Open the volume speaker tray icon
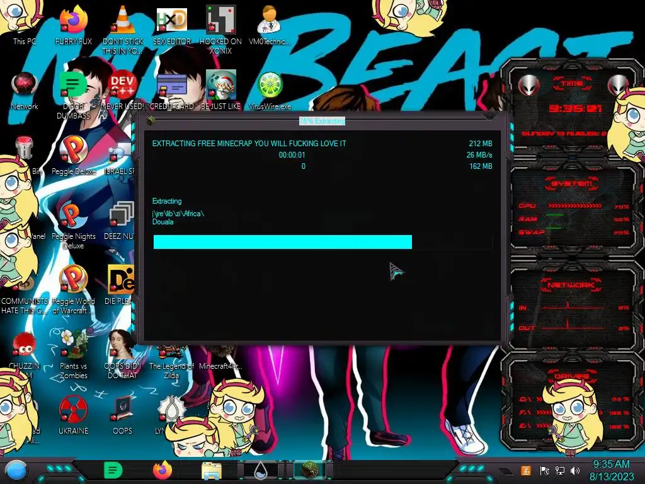 [575, 470]
